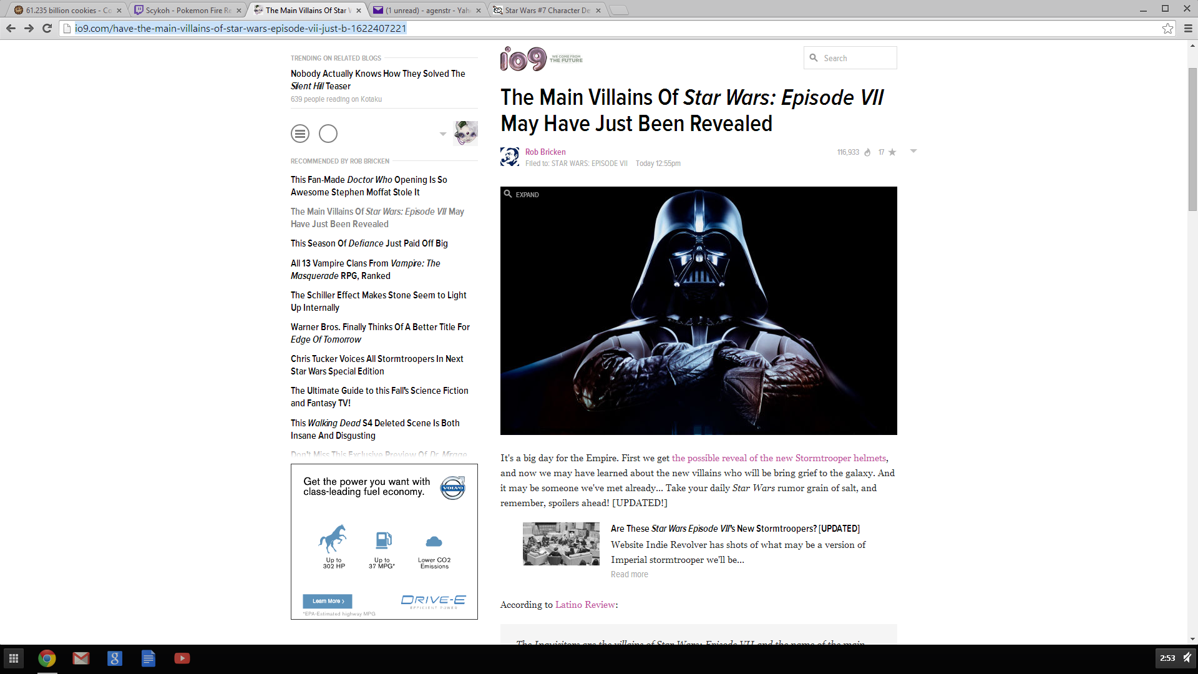Click the clock showing 2:53

tap(1167, 658)
